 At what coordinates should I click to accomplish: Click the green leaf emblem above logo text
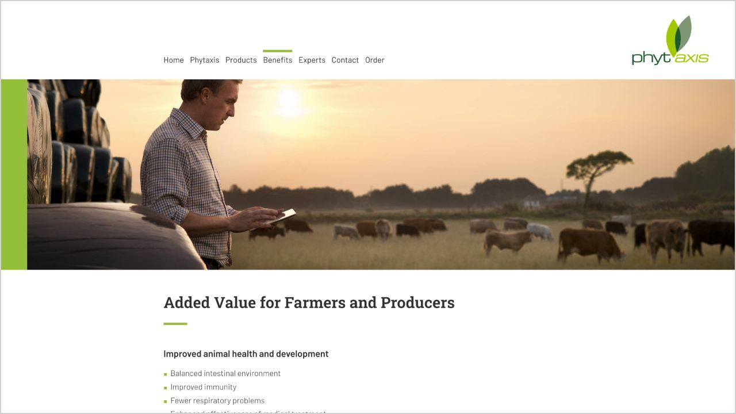678,36
